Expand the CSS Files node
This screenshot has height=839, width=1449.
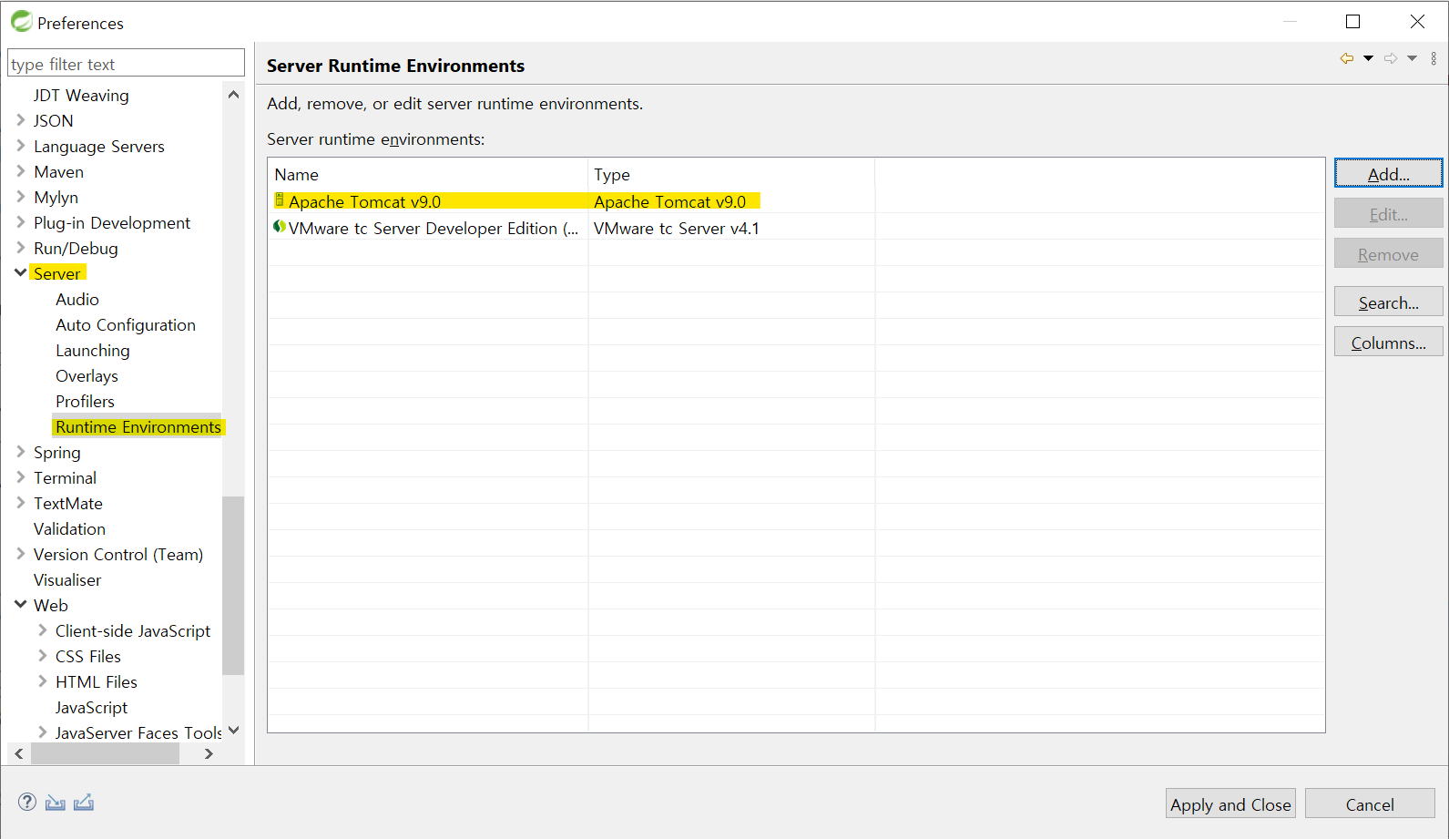tap(42, 655)
